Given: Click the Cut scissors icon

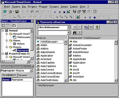Looking at the screenshot, I should 23,12.
